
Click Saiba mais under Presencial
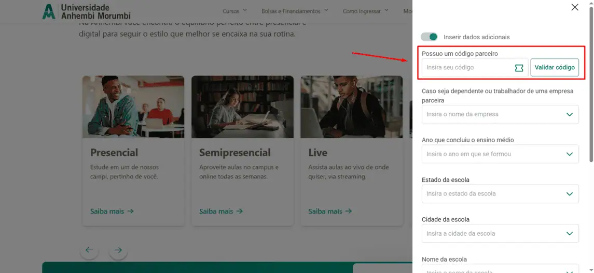tap(112, 211)
